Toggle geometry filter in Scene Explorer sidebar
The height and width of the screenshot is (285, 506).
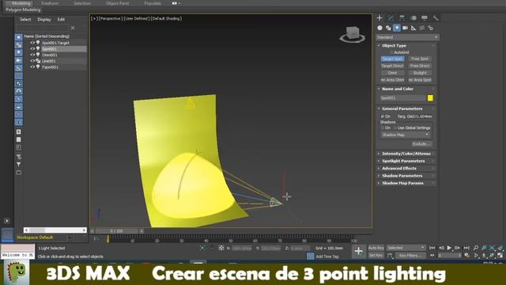19,37
